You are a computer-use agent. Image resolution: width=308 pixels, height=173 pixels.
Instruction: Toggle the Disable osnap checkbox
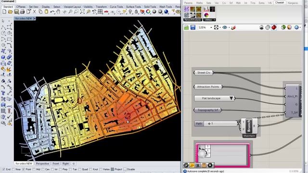click(x=125, y=169)
